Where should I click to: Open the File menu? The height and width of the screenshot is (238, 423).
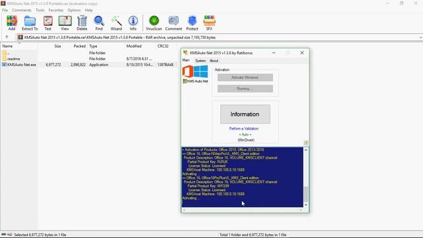coord(5,10)
